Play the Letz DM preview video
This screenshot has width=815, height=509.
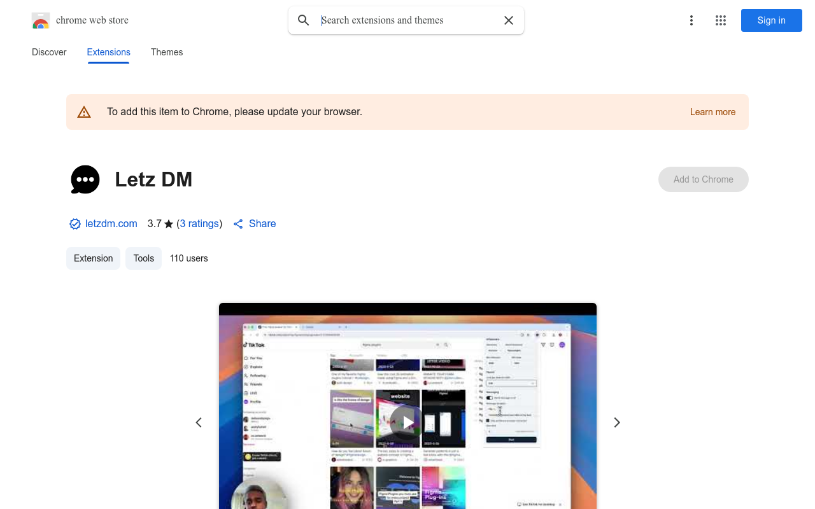coord(406,422)
